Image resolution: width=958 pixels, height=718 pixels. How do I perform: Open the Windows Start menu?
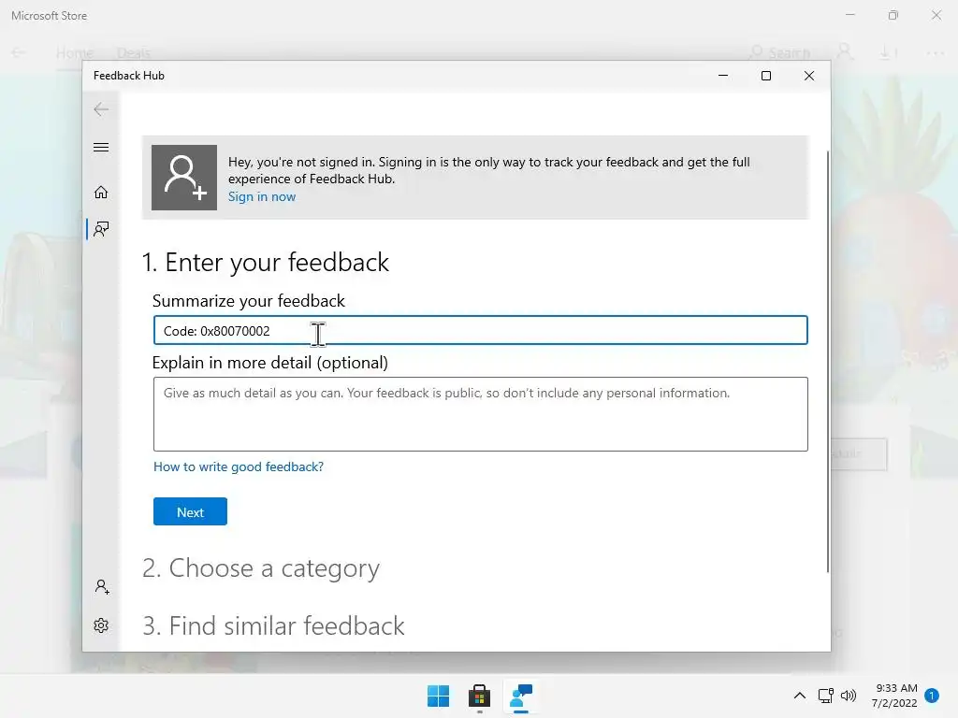438,696
